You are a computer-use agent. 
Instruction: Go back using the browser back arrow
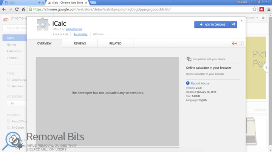coord(4,9)
